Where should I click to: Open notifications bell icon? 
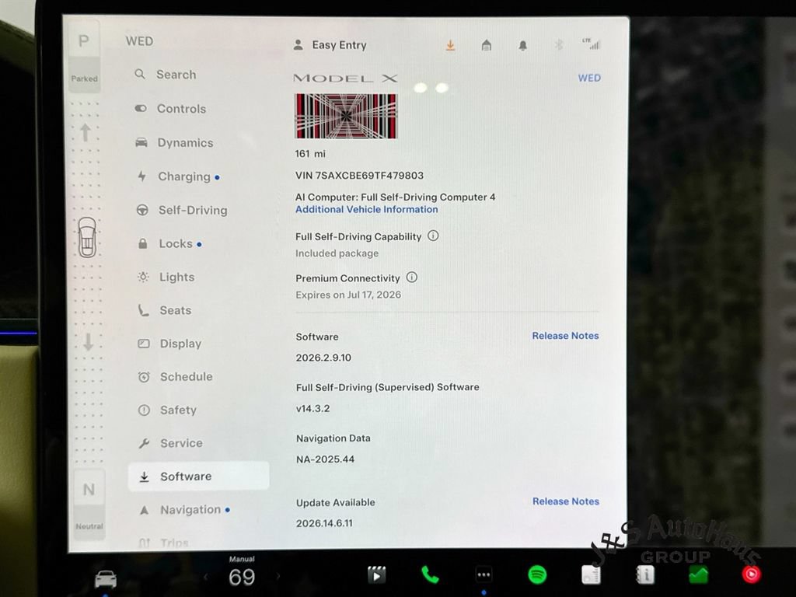point(523,46)
